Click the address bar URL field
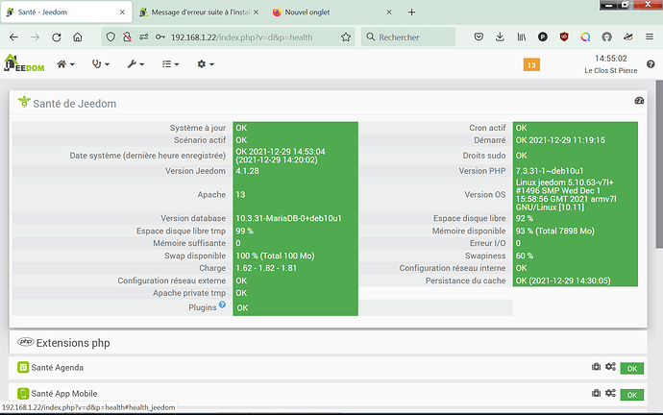Viewport: 663px width, 415px height. (241, 37)
